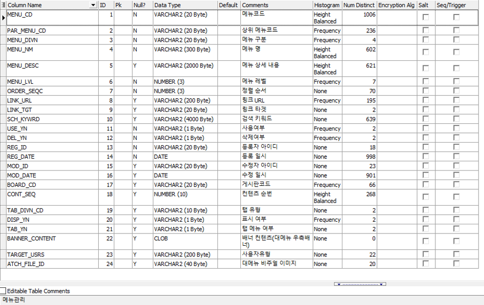Click the Comments column header

pos(277,5)
